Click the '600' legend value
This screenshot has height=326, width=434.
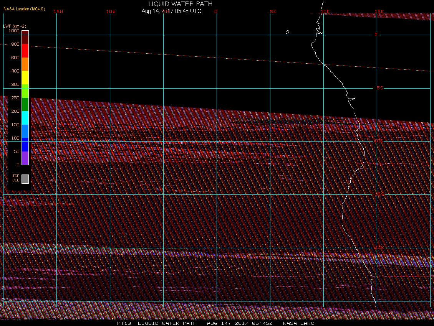coord(15,58)
